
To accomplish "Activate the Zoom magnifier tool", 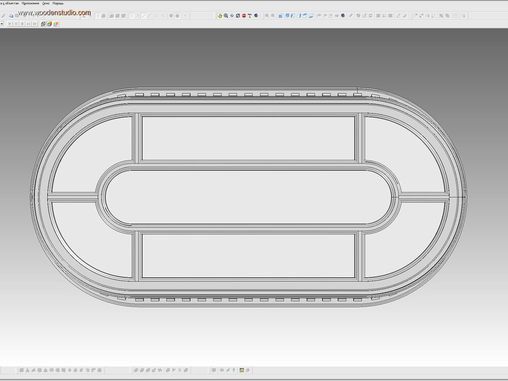I will click(x=226, y=16).
